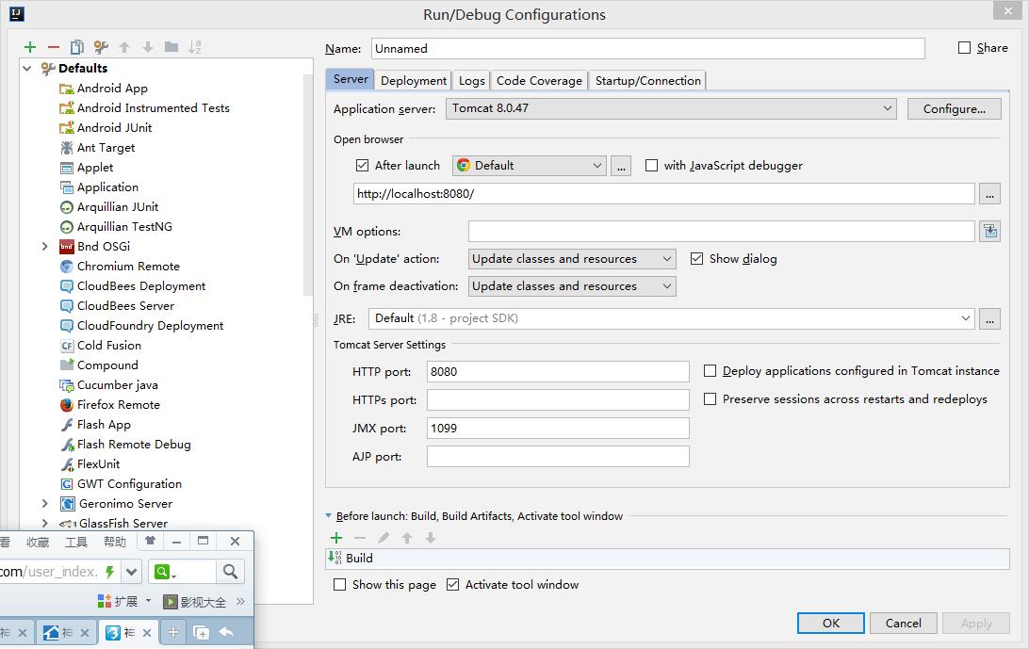Click 工具 menu in browser window
The height and width of the screenshot is (649, 1029).
click(x=76, y=542)
